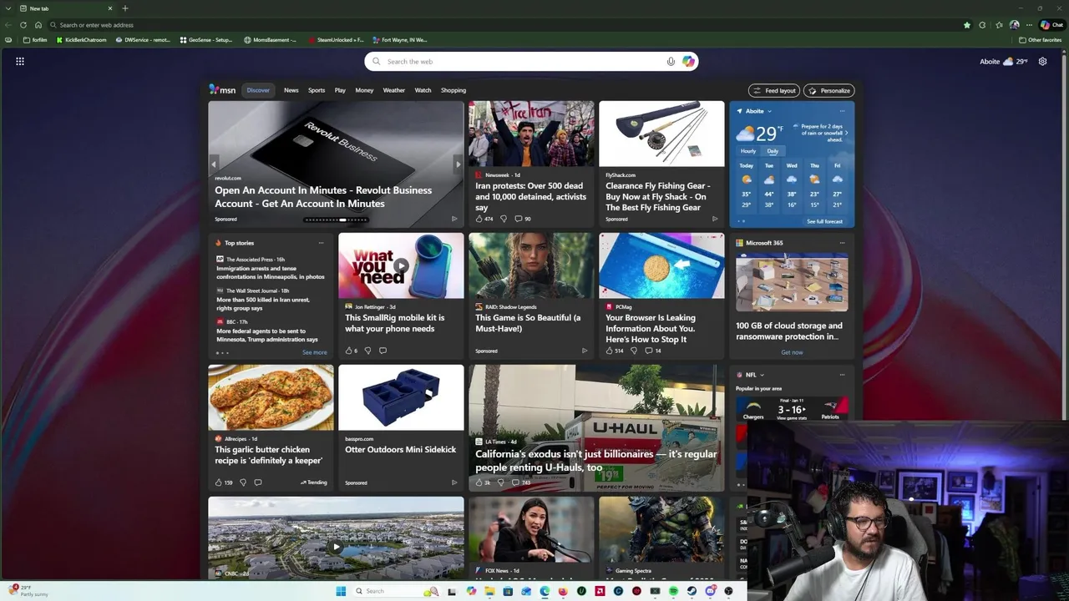Open comments on Your Browser Is Leaking article

pyautogui.click(x=653, y=351)
